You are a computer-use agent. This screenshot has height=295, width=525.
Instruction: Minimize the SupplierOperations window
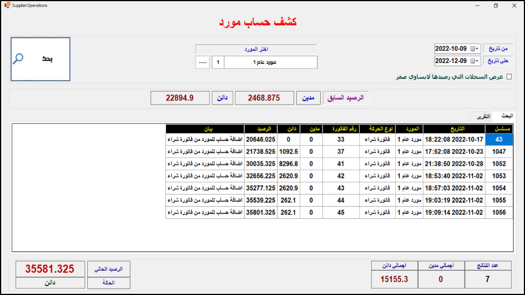point(478,5)
